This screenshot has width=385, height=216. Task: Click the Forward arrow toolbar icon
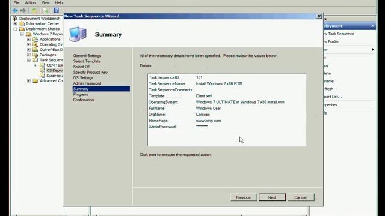23,11
